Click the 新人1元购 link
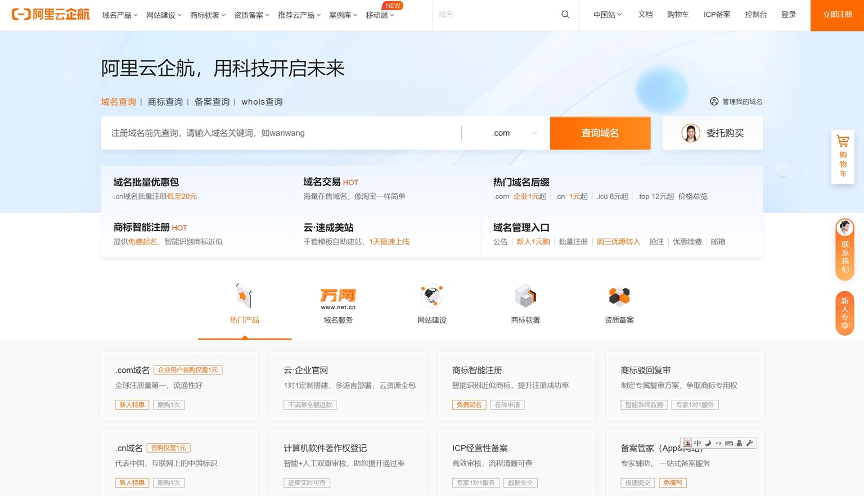The image size is (864, 496). point(533,242)
